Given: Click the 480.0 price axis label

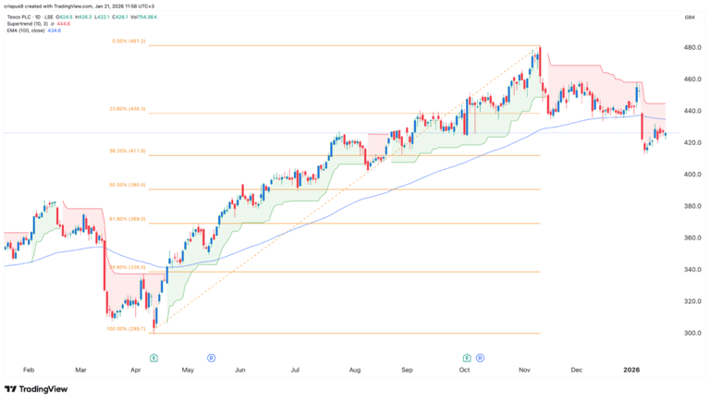Looking at the screenshot, I should point(692,47).
